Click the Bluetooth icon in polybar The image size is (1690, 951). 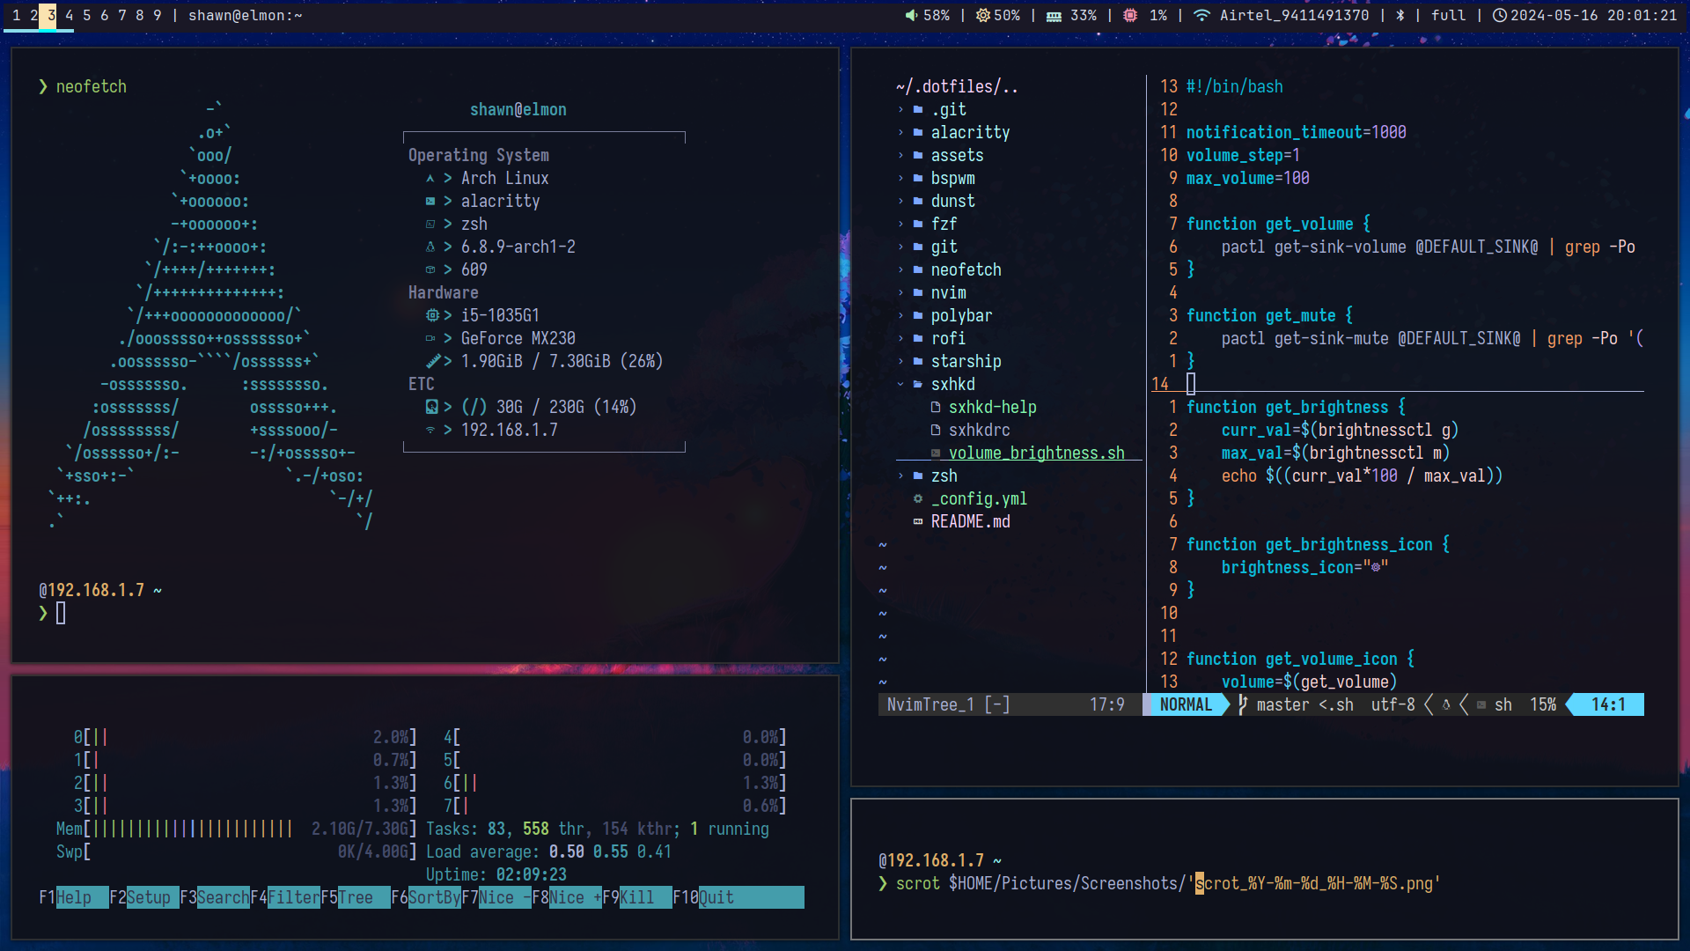1400,15
